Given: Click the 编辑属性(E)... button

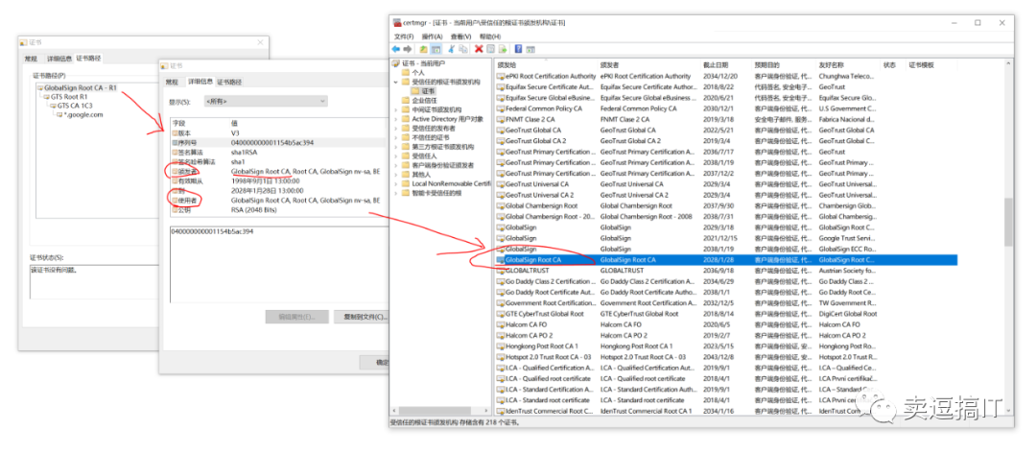Looking at the screenshot, I should coord(296,317).
